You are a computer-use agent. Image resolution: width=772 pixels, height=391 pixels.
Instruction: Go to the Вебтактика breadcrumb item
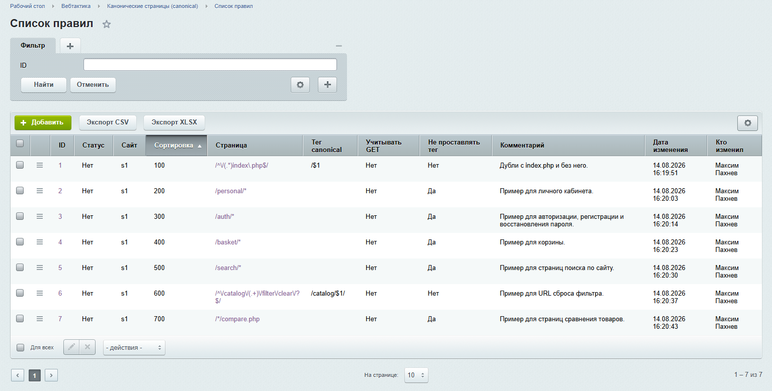click(x=76, y=6)
